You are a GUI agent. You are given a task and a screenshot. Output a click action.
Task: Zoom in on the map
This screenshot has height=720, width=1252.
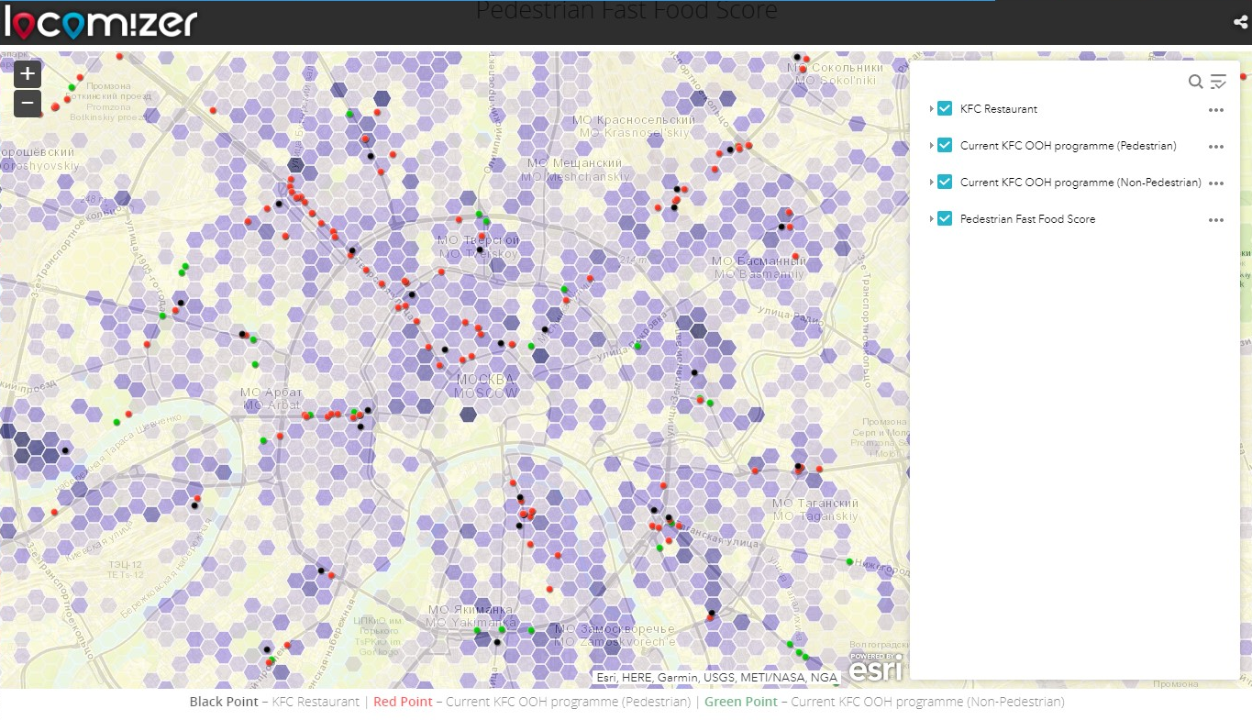tap(28, 73)
